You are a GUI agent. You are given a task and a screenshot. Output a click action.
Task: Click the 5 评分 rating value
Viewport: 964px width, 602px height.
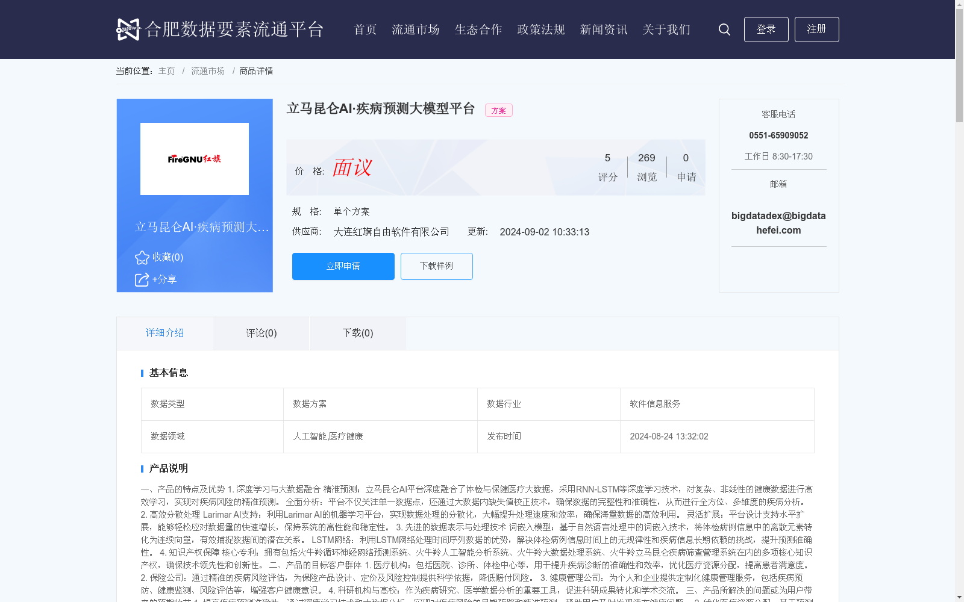608,167
